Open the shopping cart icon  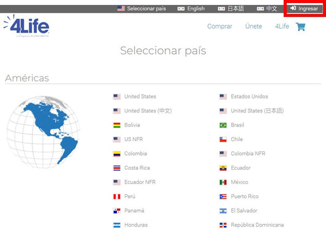(x=300, y=27)
